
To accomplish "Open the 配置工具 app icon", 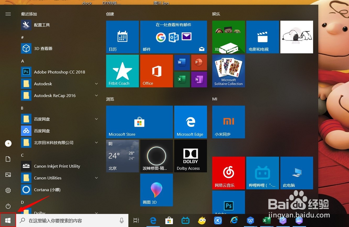I will pyautogui.click(x=26, y=25).
